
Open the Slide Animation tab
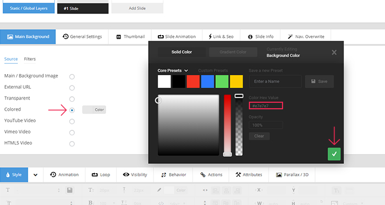177,37
